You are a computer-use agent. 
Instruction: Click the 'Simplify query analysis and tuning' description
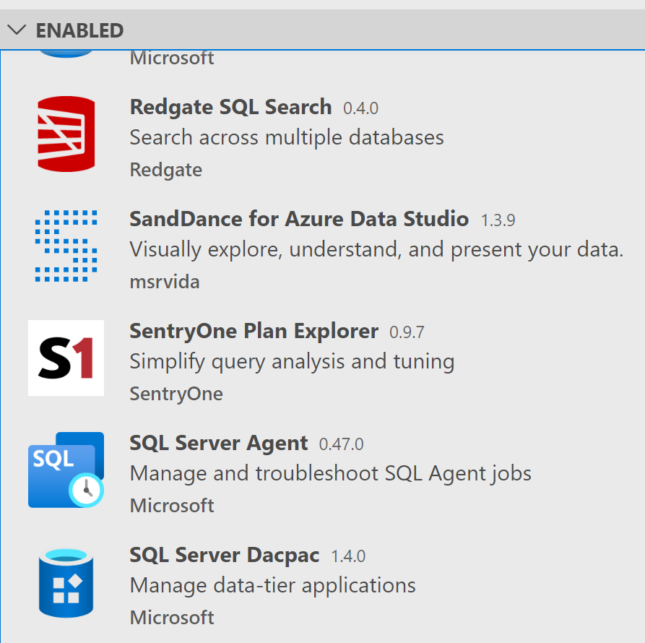coord(292,362)
